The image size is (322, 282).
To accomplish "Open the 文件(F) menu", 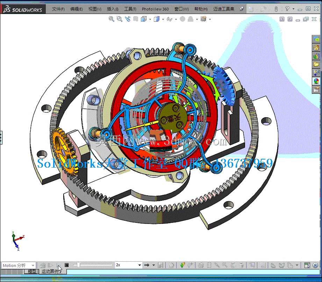I will point(58,9).
